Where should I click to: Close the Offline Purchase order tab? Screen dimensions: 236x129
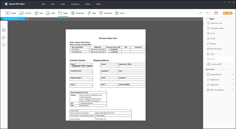23,19
